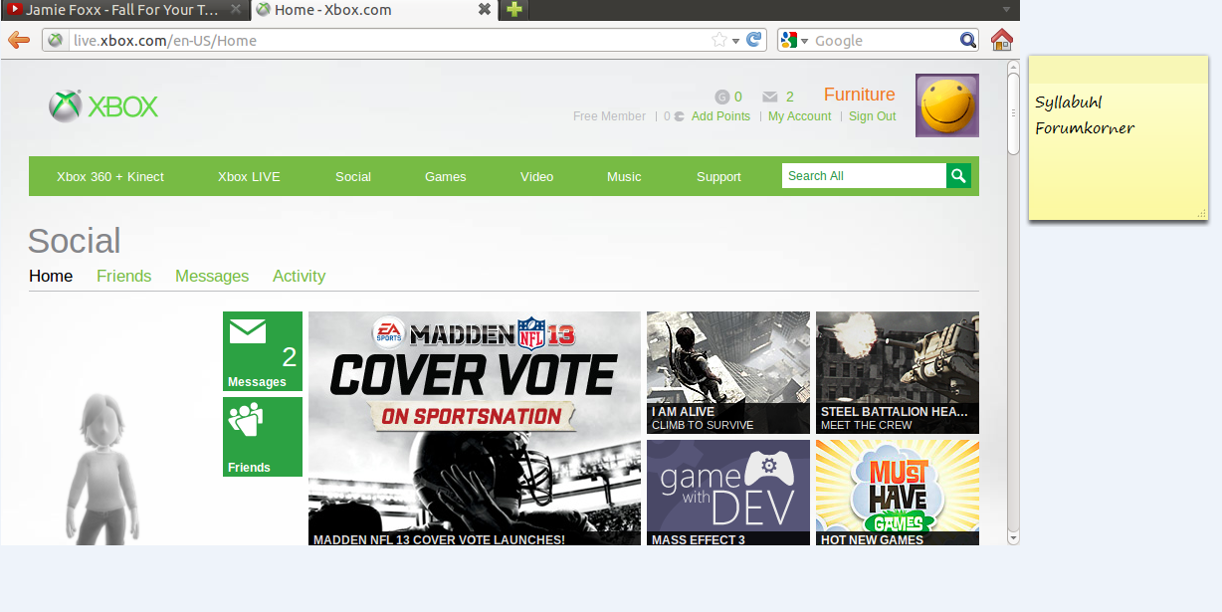Open the Google search engine selector dropdown
Image resolution: width=1222 pixels, height=612 pixels.
(x=804, y=41)
